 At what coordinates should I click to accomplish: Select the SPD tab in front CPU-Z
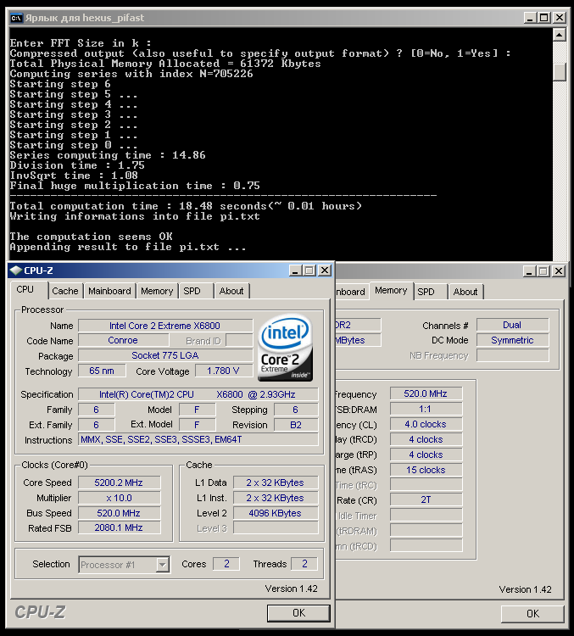192,291
